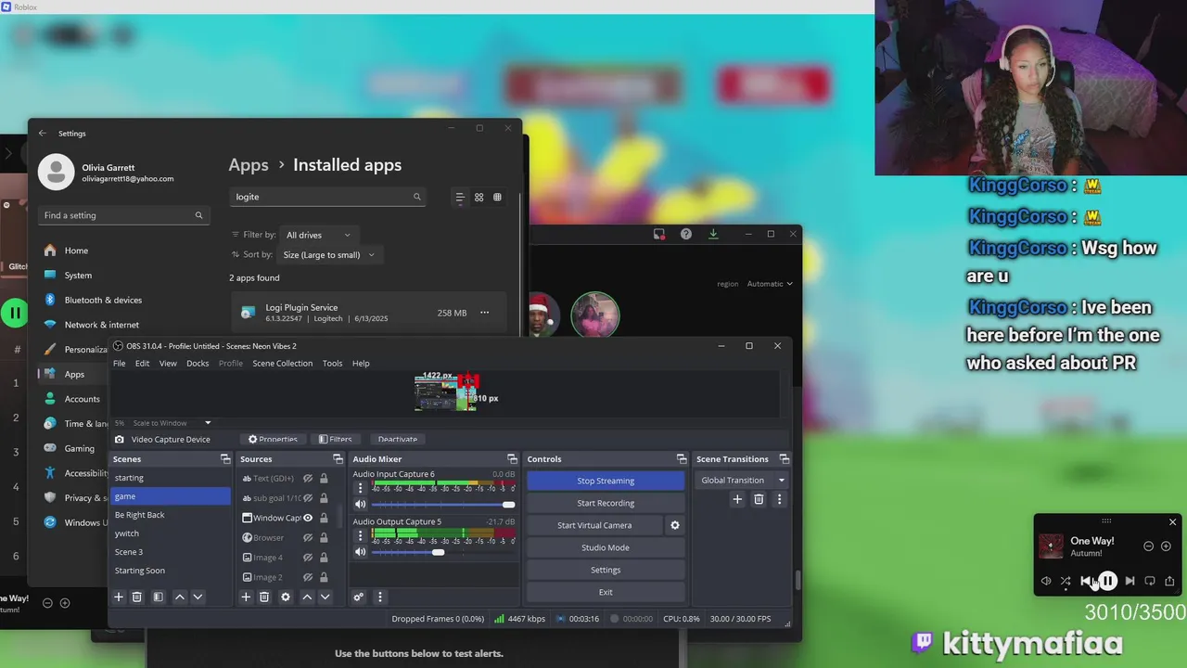Add a new scene with the plus icon
1187x668 pixels.
(119, 597)
